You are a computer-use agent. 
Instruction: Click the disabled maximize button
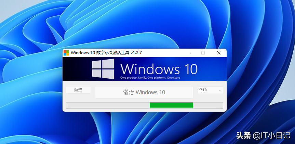(203, 53)
